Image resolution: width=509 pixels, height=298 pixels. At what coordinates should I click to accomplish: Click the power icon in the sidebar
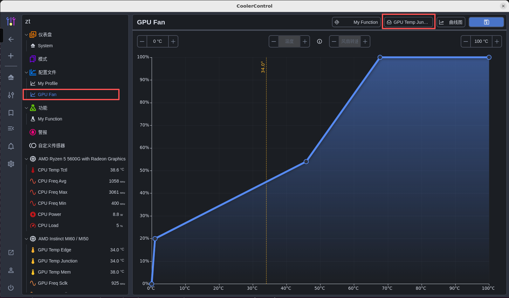(x=11, y=288)
